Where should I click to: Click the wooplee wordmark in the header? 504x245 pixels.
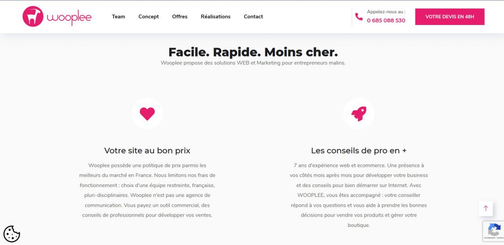tap(69, 18)
